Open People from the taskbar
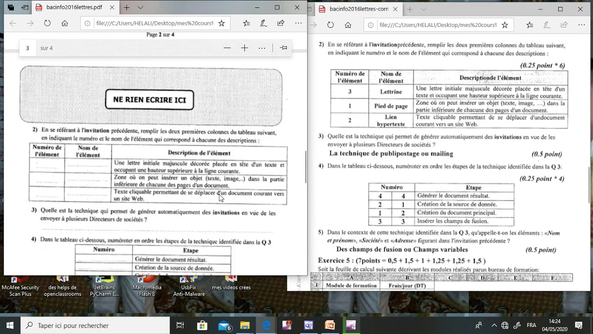The width and height of the screenshot is (593, 334). pos(479,326)
